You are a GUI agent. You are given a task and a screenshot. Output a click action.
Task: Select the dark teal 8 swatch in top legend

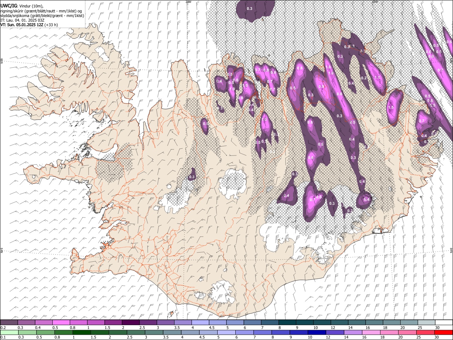(286, 323)
